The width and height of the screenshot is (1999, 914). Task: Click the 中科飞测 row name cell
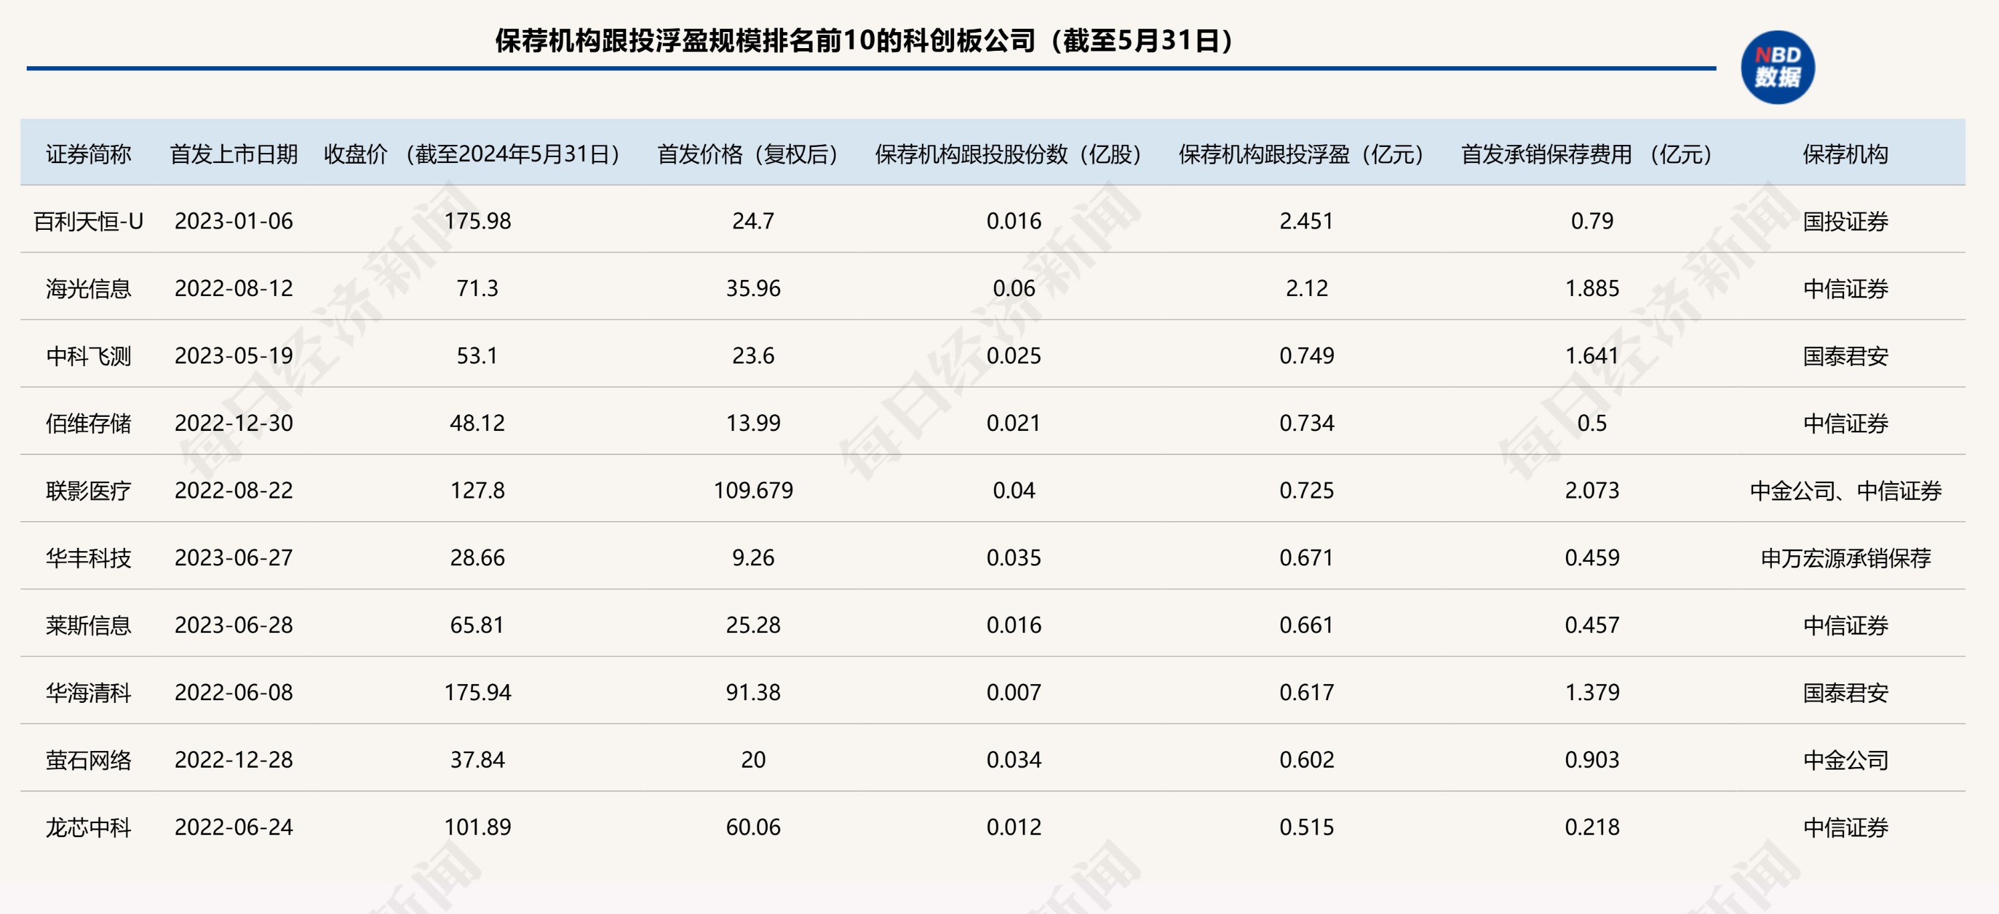[x=88, y=356]
